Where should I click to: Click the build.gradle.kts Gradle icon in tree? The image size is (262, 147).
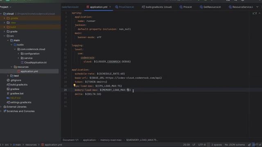pos(8,85)
